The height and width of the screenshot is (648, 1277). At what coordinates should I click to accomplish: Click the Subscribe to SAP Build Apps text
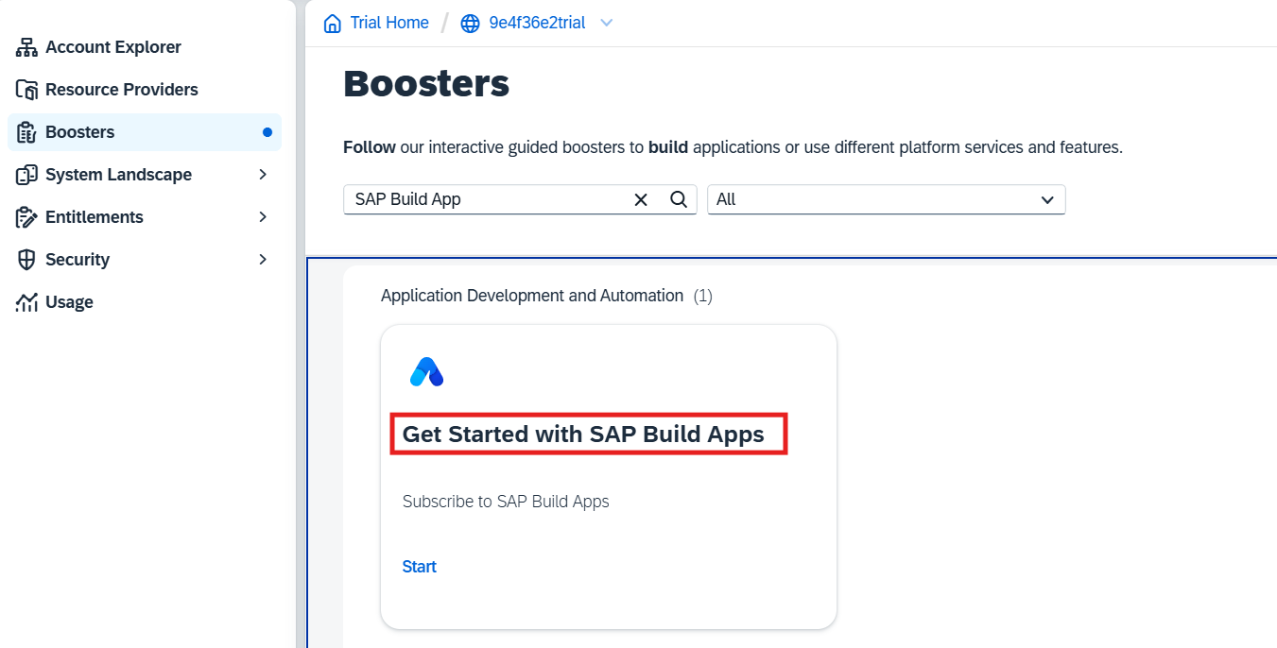tap(506, 502)
